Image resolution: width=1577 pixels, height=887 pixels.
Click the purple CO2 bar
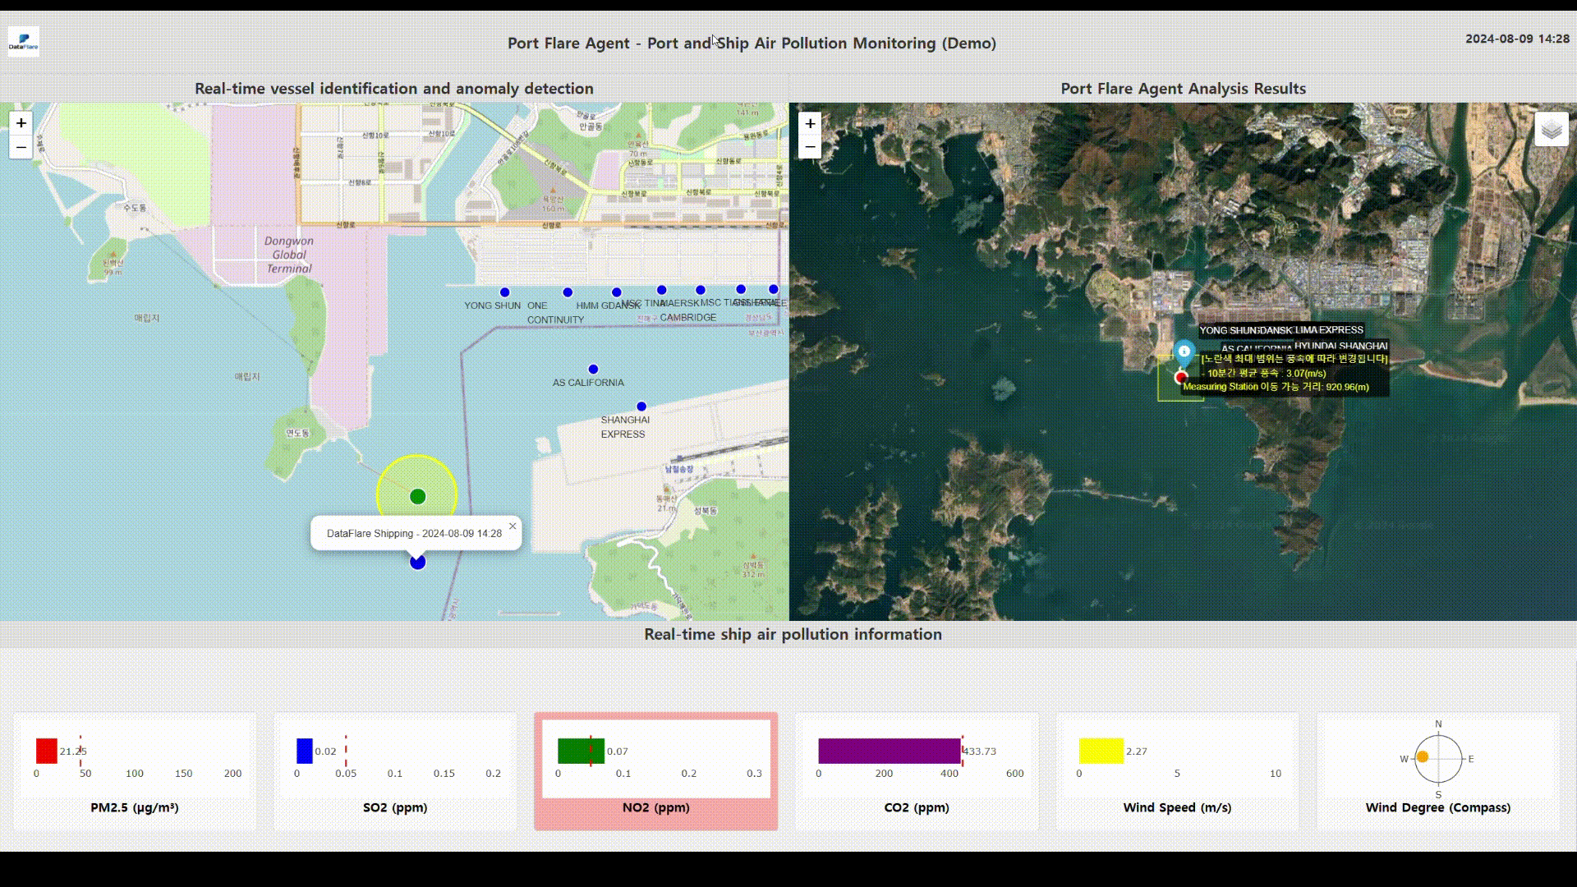tap(889, 751)
